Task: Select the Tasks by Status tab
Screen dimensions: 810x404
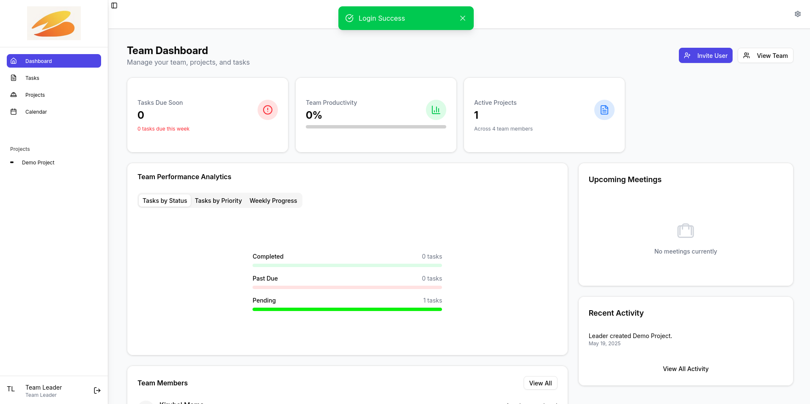Action: [x=165, y=201]
